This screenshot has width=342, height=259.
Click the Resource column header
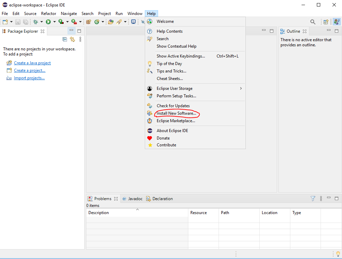pyautogui.click(x=203, y=212)
